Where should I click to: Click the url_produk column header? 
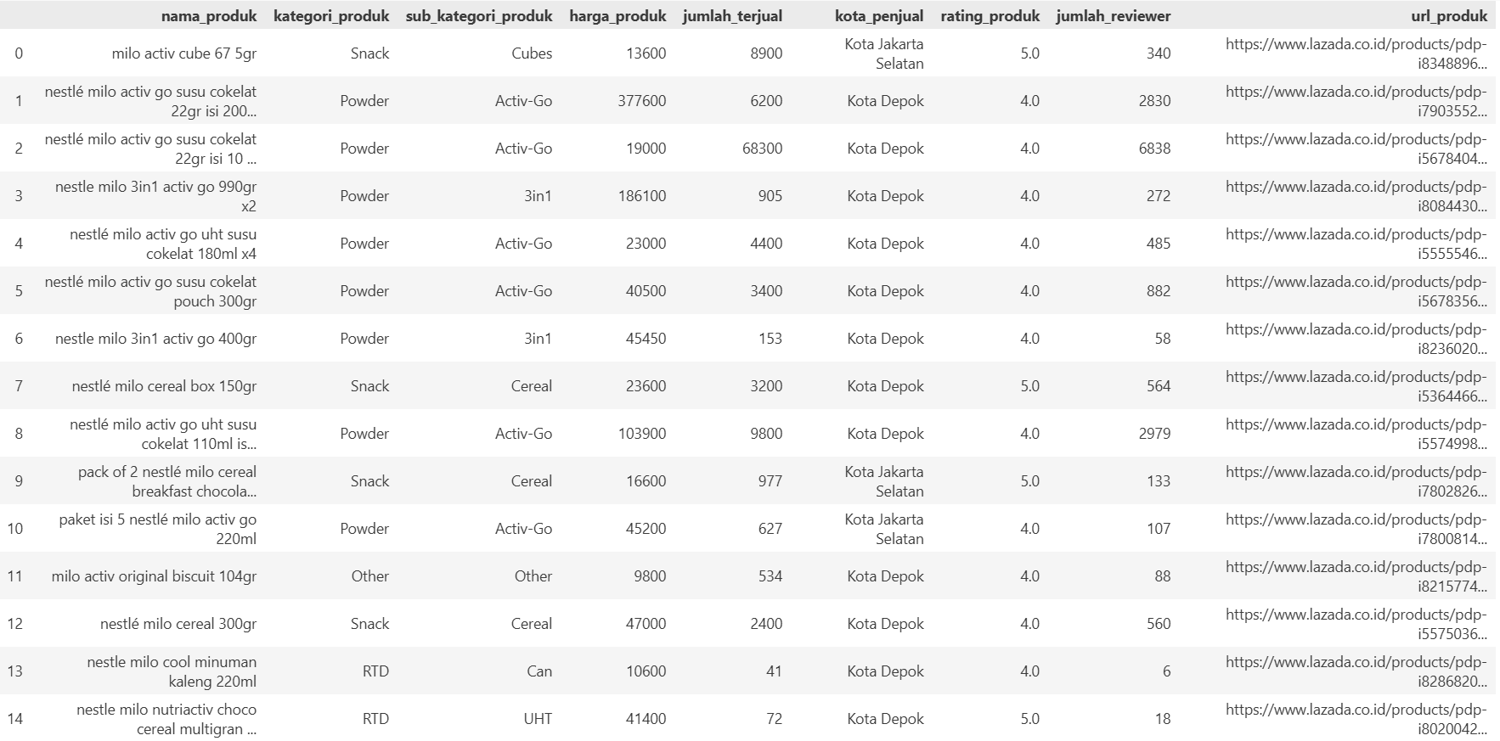pyautogui.click(x=1449, y=16)
